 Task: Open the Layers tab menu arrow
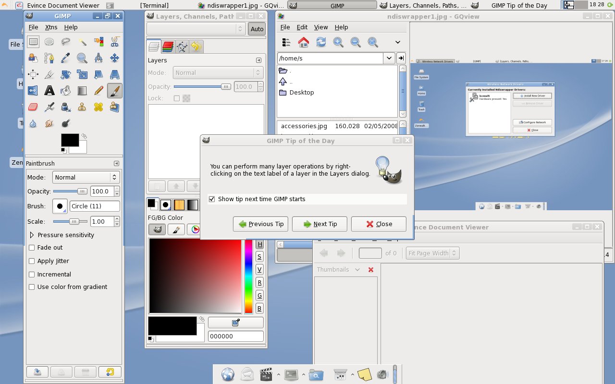(258, 60)
